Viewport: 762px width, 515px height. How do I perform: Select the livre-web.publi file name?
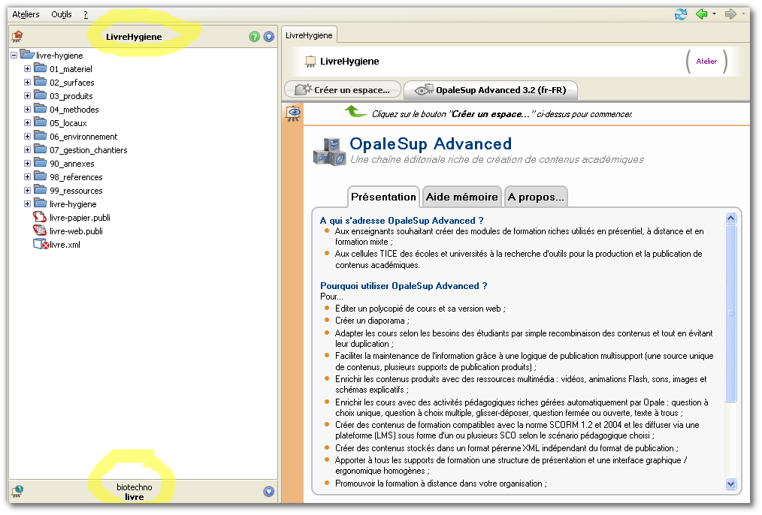pyautogui.click(x=76, y=231)
